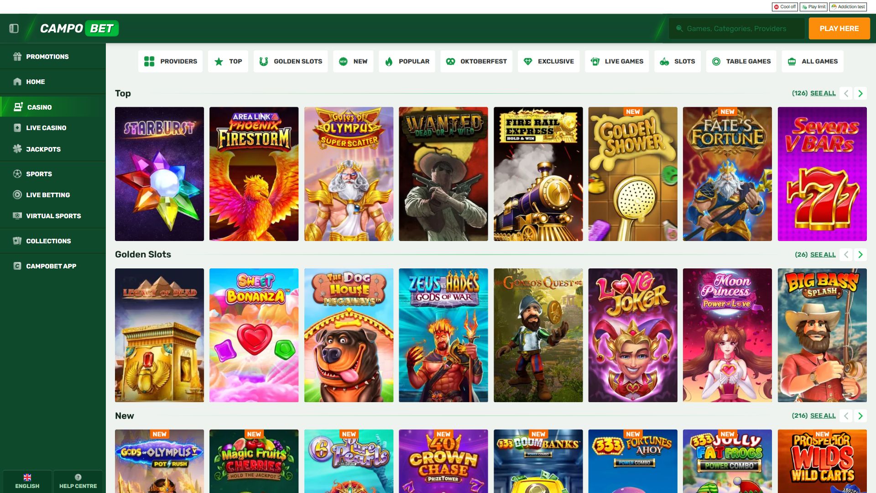Image resolution: width=876 pixels, height=493 pixels.
Task: Click See All for the New section
Action: [x=823, y=416]
